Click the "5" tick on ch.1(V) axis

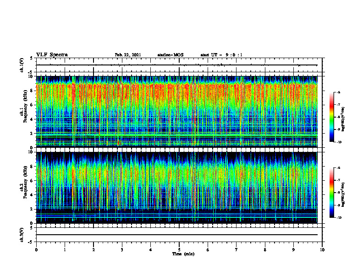click(32, 58)
